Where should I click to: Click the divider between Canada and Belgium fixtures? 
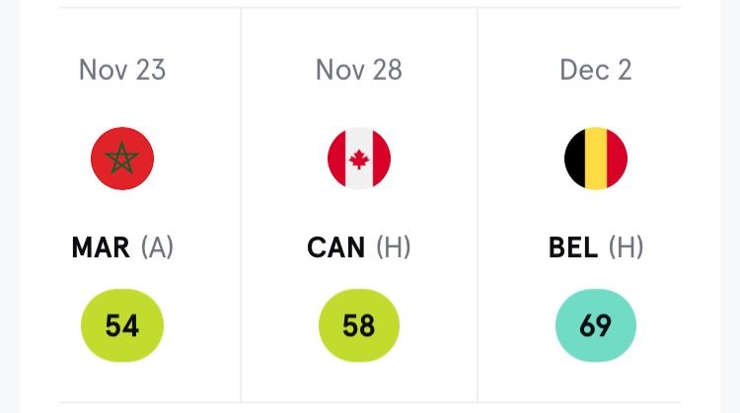pyautogui.click(x=478, y=197)
